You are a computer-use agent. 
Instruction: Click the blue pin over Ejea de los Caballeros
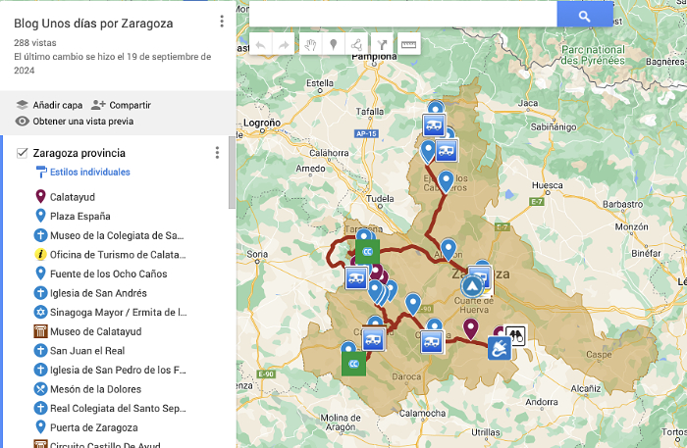click(446, 180)
